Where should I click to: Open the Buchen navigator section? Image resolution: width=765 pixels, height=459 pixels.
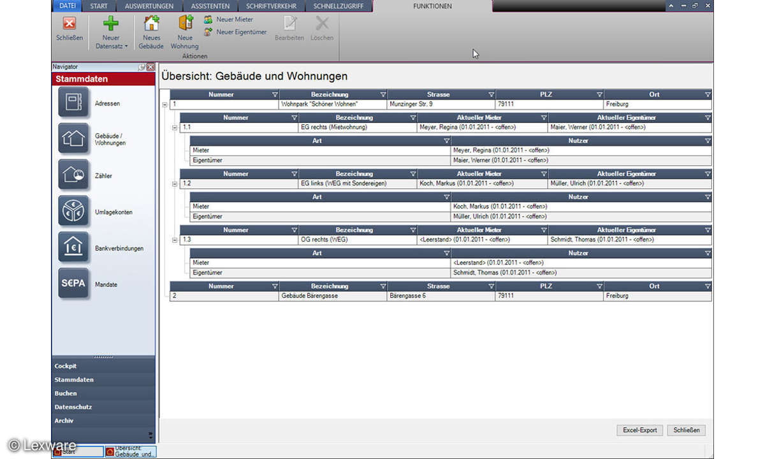tap(103, 393)
